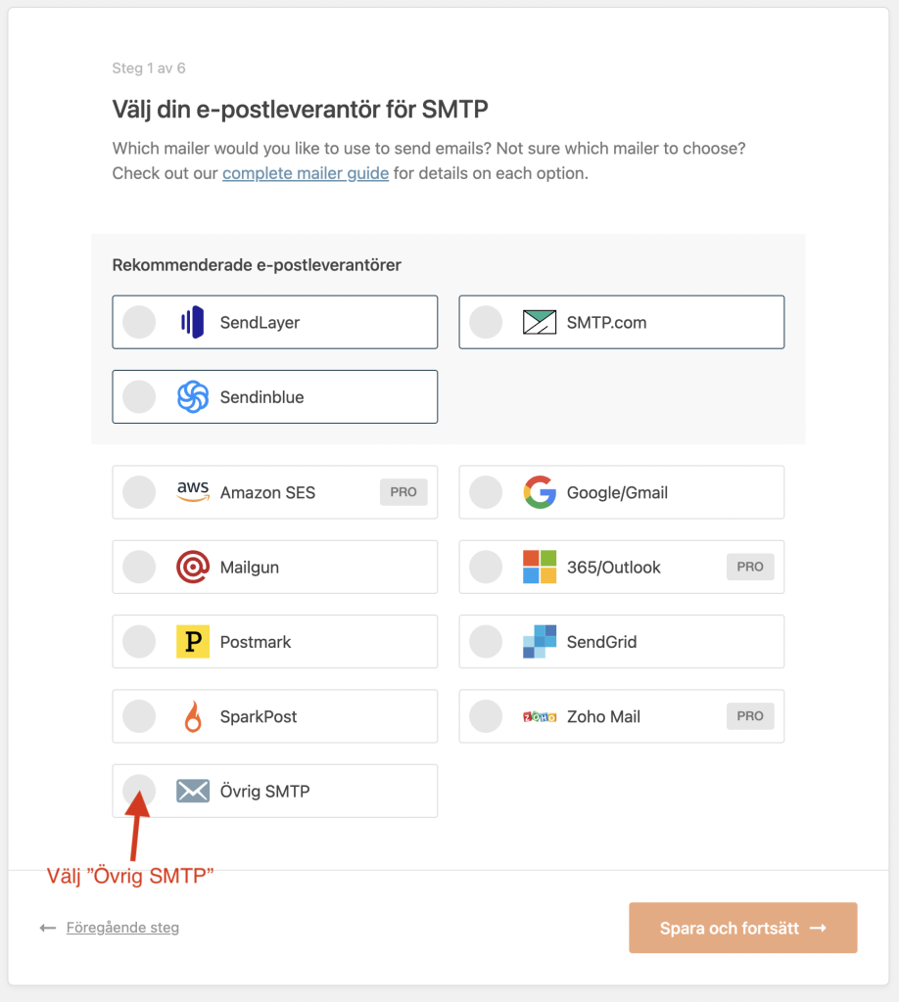Click the Amazon SES aws logo
The width and height of the screenshot is (899, 1002).
click(193, 491)
